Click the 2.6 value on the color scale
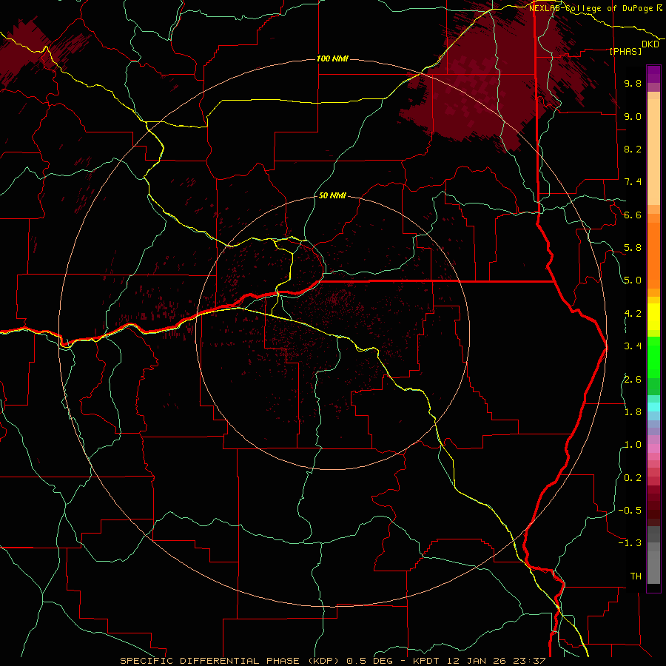The image size is (666, 666). (633, 380)
